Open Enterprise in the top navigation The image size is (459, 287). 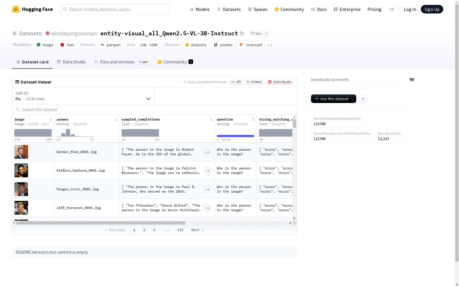pos(347,9)
